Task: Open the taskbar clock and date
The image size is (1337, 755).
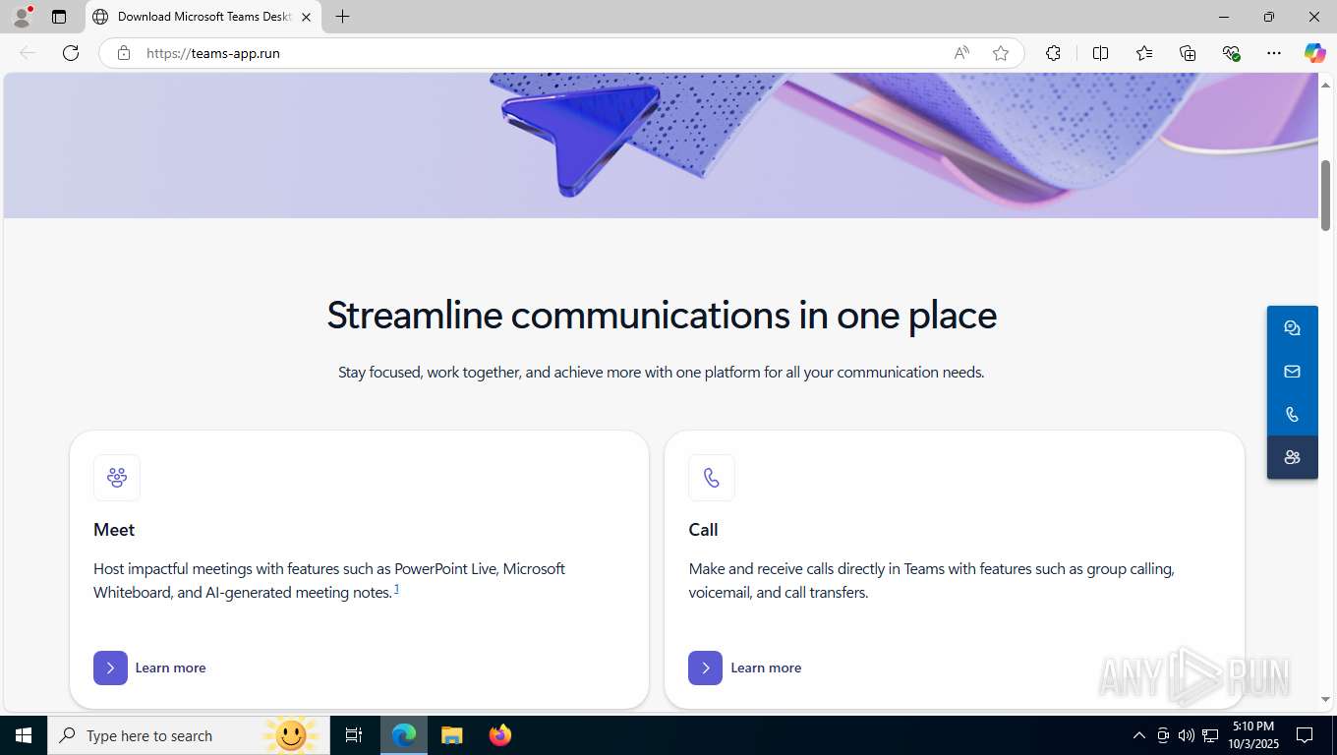Action: point(1251,735)
